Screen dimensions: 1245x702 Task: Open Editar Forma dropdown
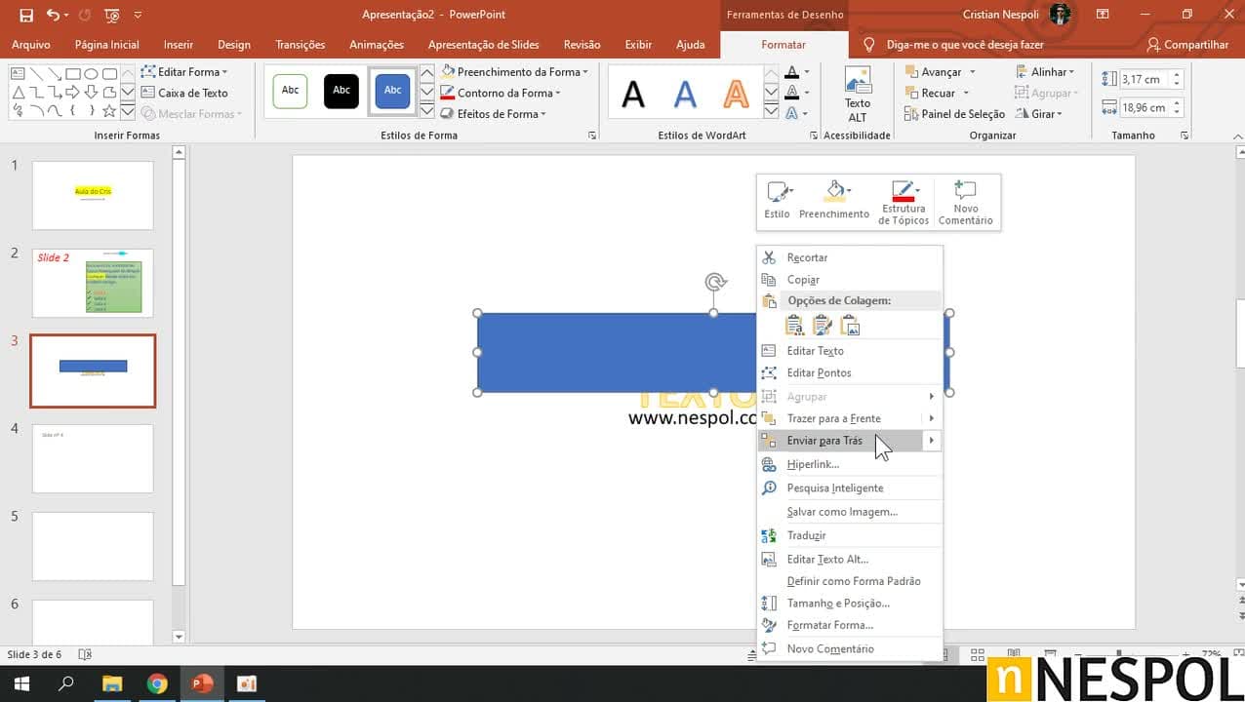184,72
